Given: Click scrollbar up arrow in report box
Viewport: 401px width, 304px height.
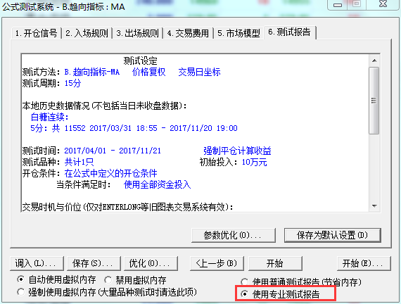Looking at the screenshot, I should click(x=374, y=61).
